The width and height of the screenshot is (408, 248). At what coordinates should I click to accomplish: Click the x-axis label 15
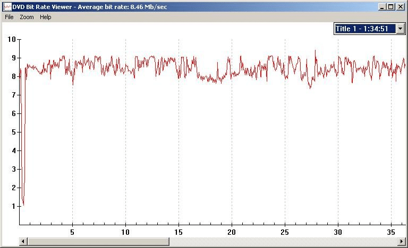pyautogui.click(x=178, y=232)
